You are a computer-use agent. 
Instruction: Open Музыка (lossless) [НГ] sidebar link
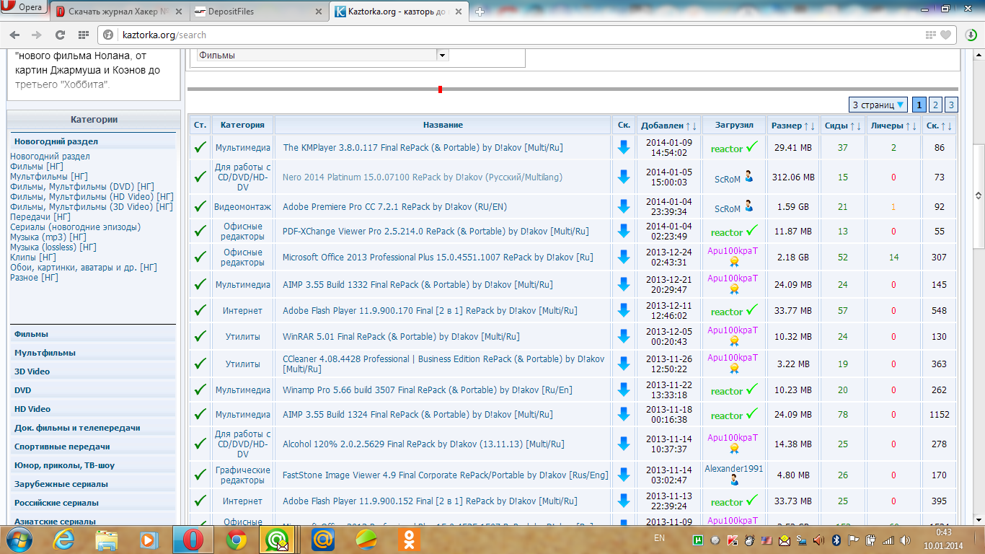[x=53, y=247]
